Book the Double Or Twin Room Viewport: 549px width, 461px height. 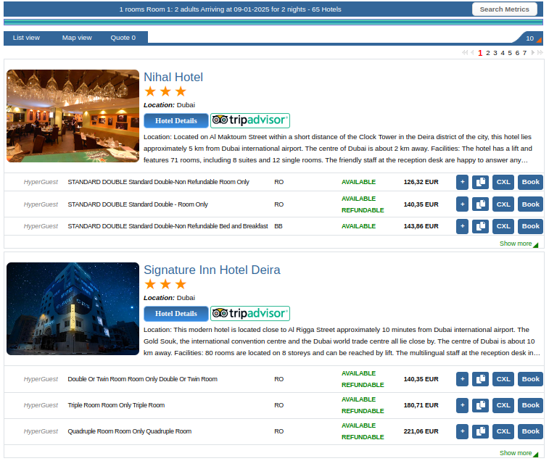pos(530,379)
